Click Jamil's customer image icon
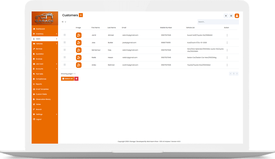 79,35
